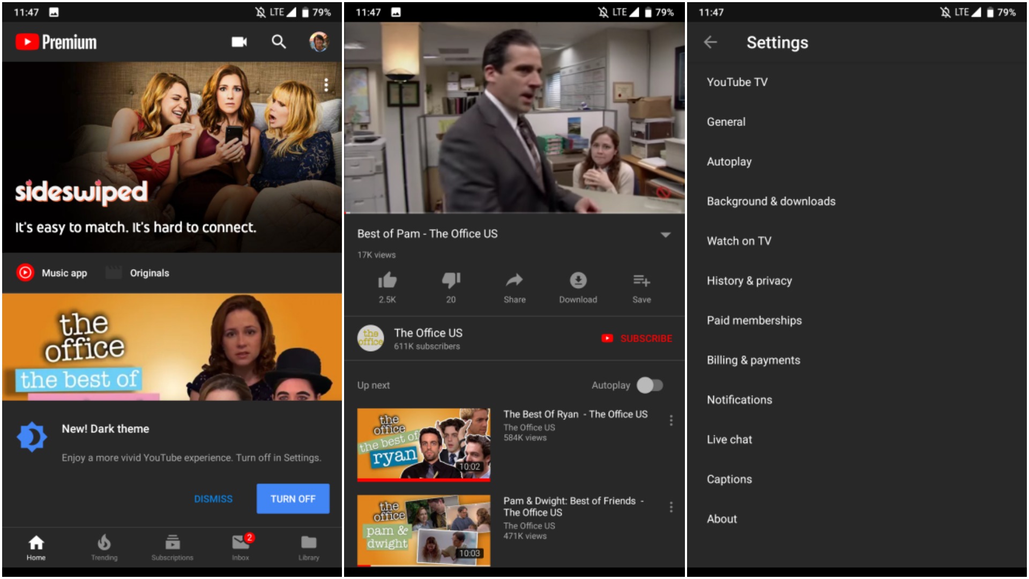This screenshot has width=1029, height=579.
Task: Subscribe to The Office US
Action: click(637, 338)
